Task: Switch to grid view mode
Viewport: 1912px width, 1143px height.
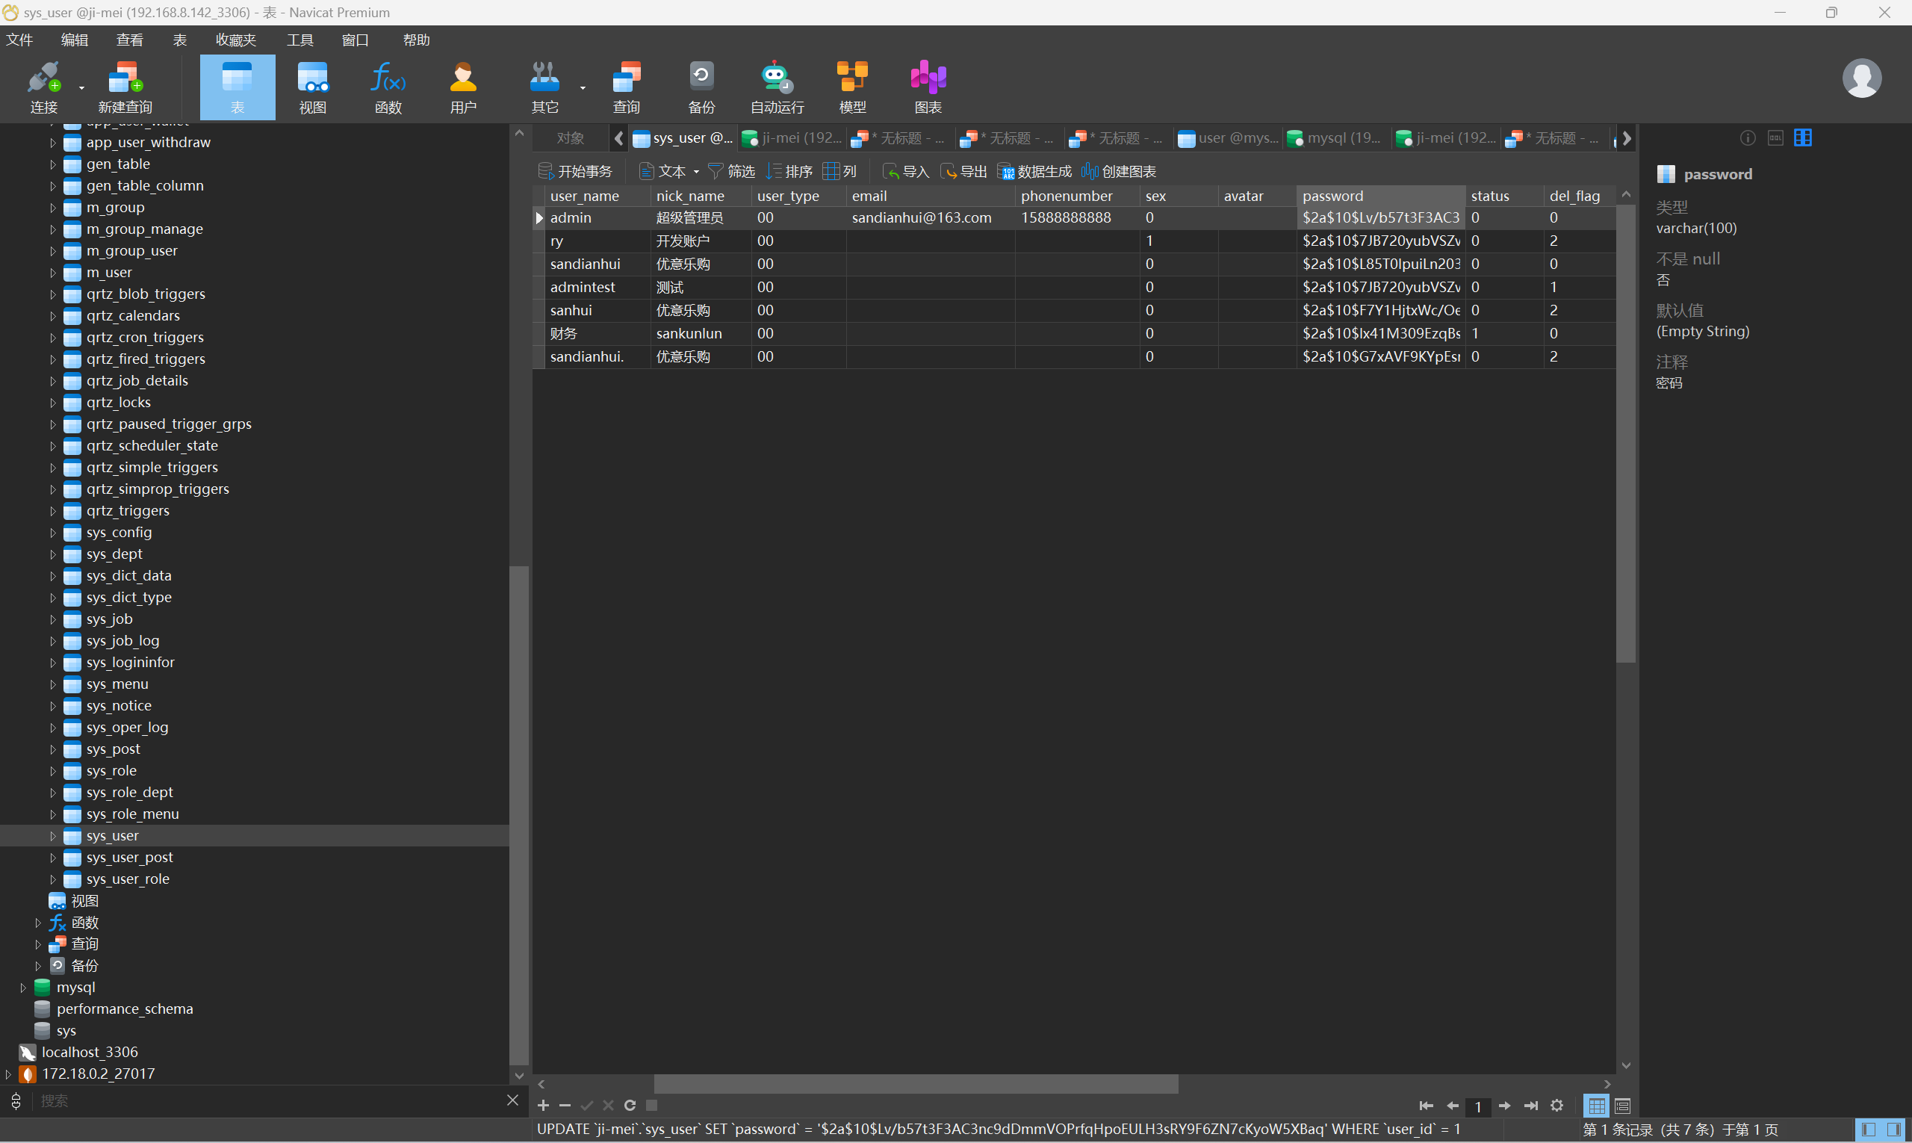Action: coord(1597,1106)
